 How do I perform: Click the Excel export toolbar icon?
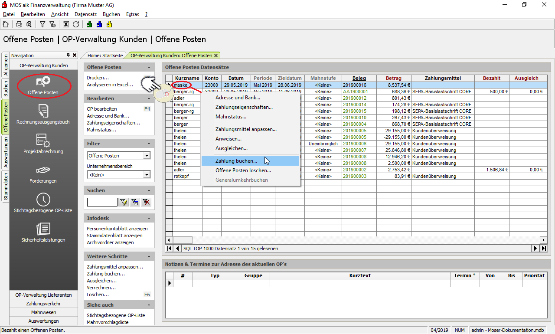click(x=66, y=24)
